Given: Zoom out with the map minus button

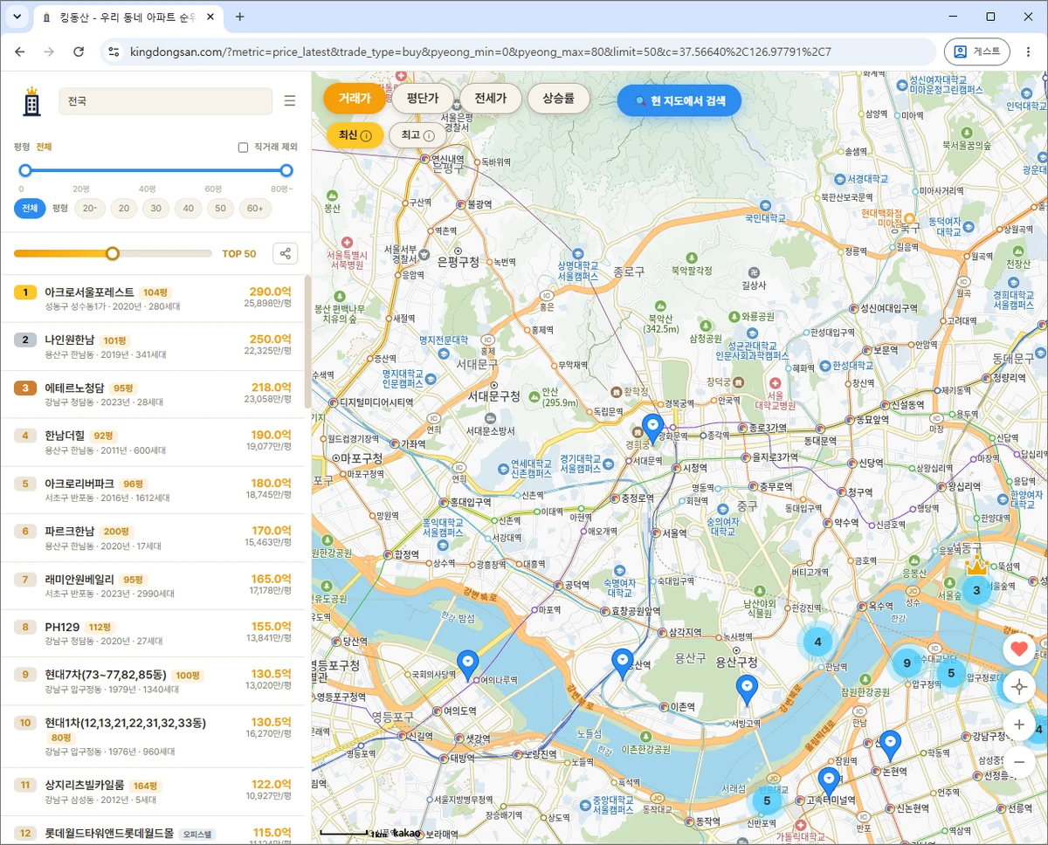Looking at the screenshot, I should [x=1018, y=762].
